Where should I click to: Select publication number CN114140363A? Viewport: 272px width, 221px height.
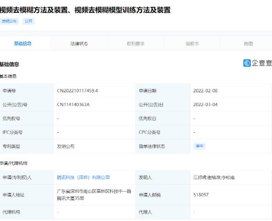pos(73,105)
